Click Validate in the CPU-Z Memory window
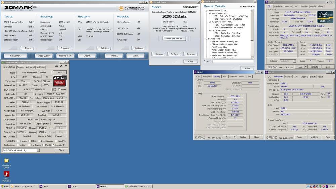Screen dimensions: 336x189 click(243, 137)
